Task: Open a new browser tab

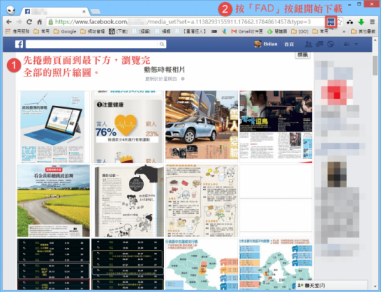Action: point(95,11)
